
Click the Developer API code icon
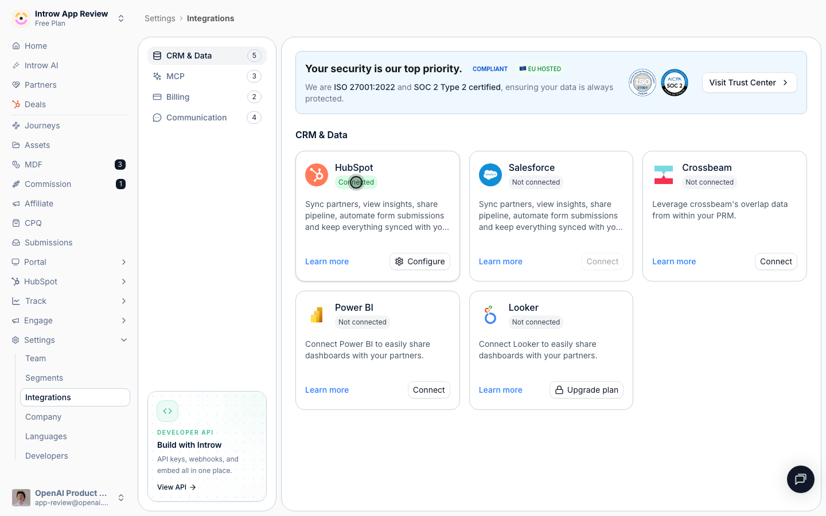pos(167,411)
